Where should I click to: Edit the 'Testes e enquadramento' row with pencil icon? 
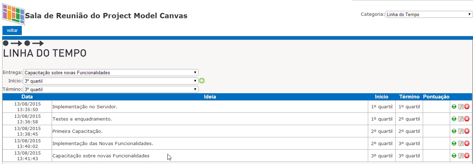461,119
